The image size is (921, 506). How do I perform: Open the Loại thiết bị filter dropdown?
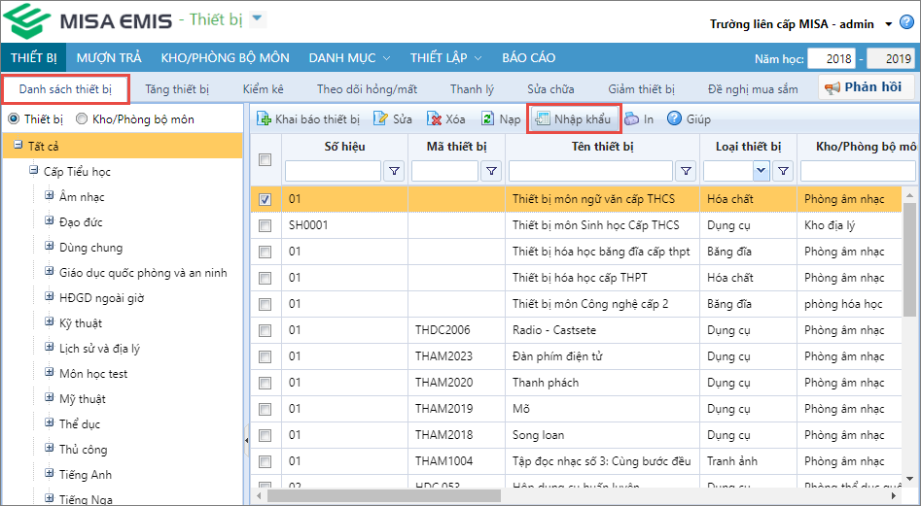tap(761, 172)
